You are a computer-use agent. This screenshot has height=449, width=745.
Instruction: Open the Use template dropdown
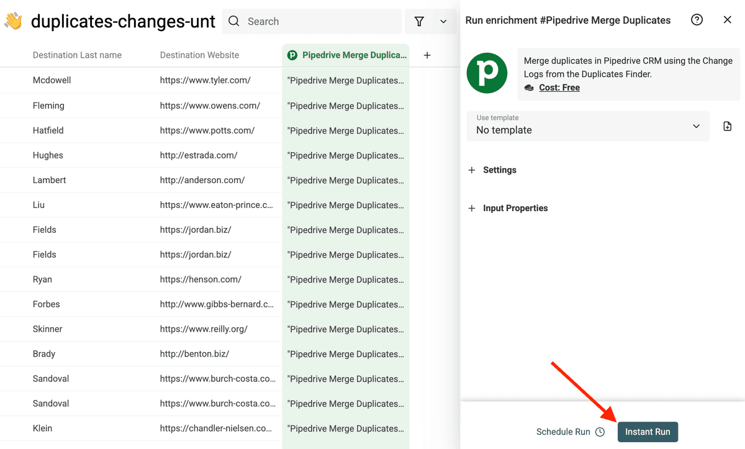click(x=588, y=126)
